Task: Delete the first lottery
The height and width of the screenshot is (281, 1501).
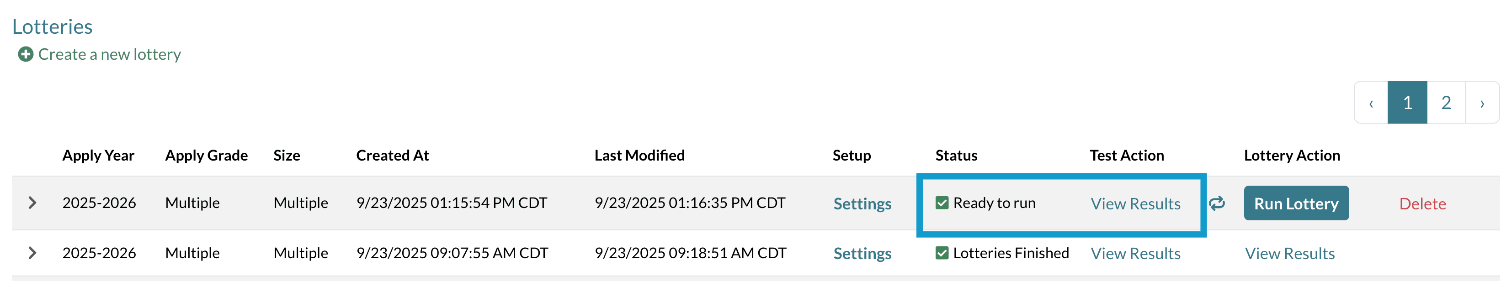Action: 1422,203
